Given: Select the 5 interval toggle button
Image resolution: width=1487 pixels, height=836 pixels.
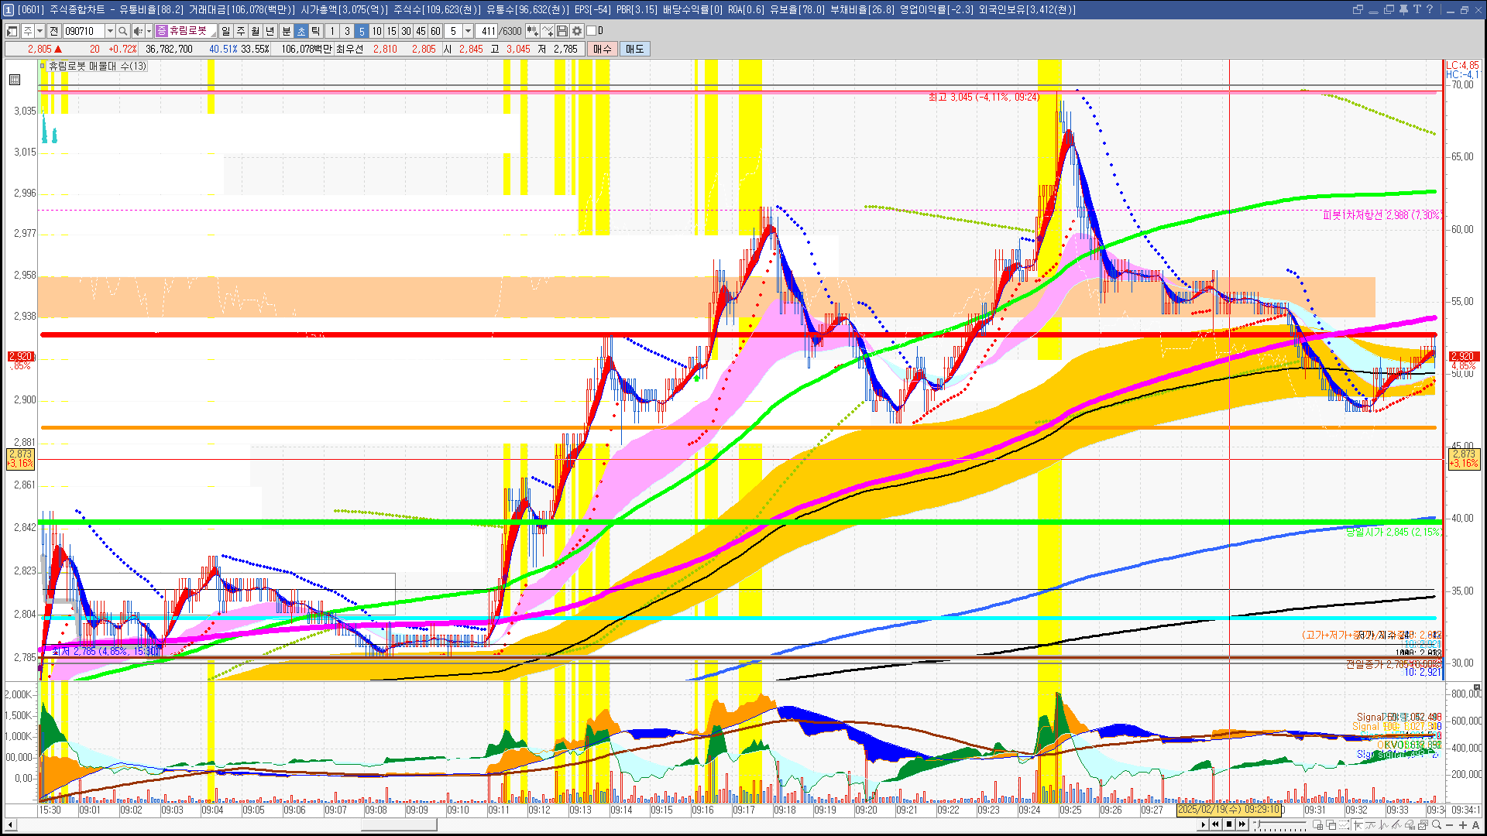Looking at the screenshot, I should (x=362, y=31).
